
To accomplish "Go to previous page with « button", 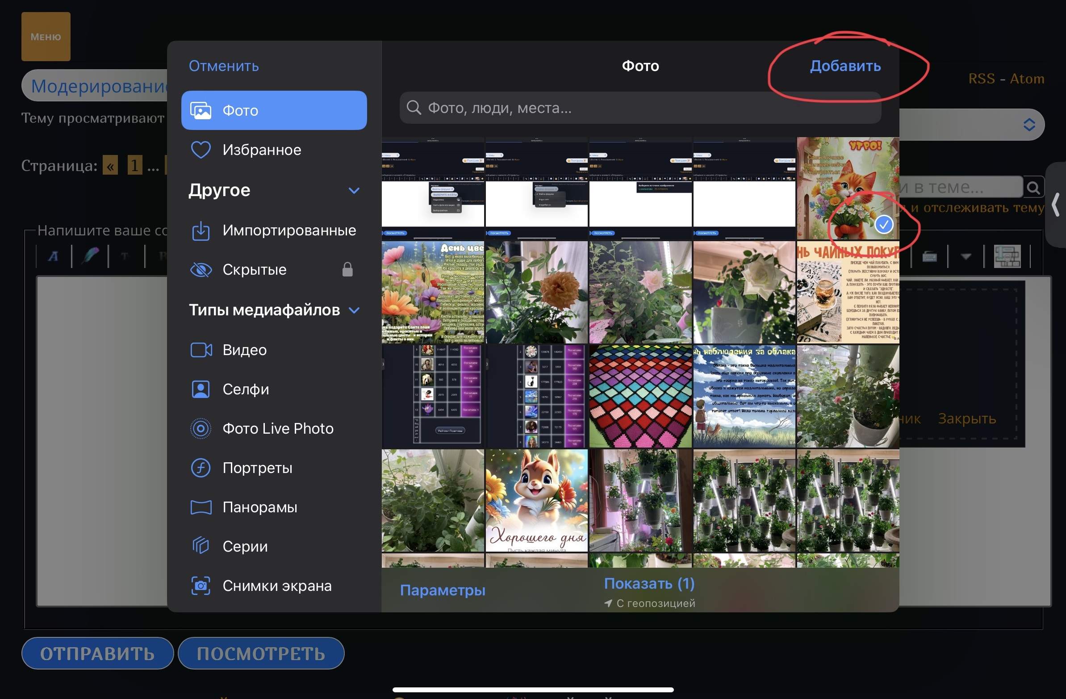I will coord(110,165).
